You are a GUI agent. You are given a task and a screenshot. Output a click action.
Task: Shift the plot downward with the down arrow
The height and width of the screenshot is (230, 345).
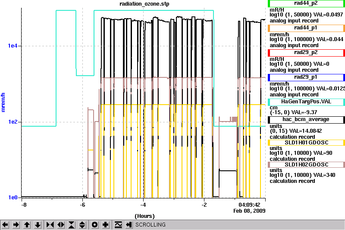tap(38, 225)
